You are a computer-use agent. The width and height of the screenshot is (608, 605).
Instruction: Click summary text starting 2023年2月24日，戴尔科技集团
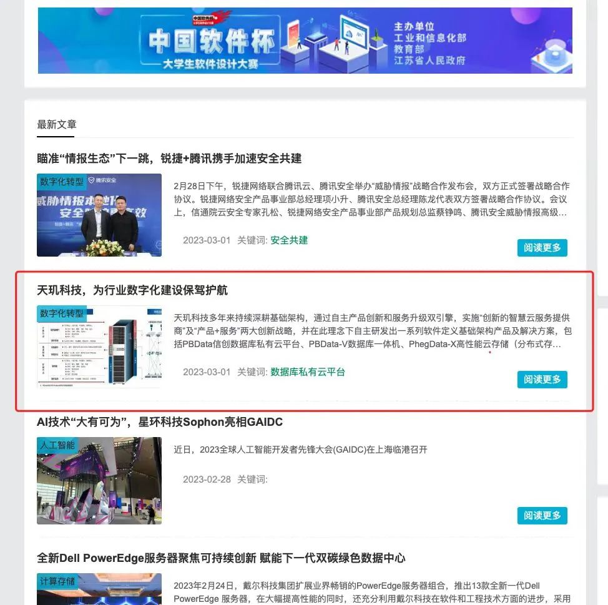pos(372,593)
